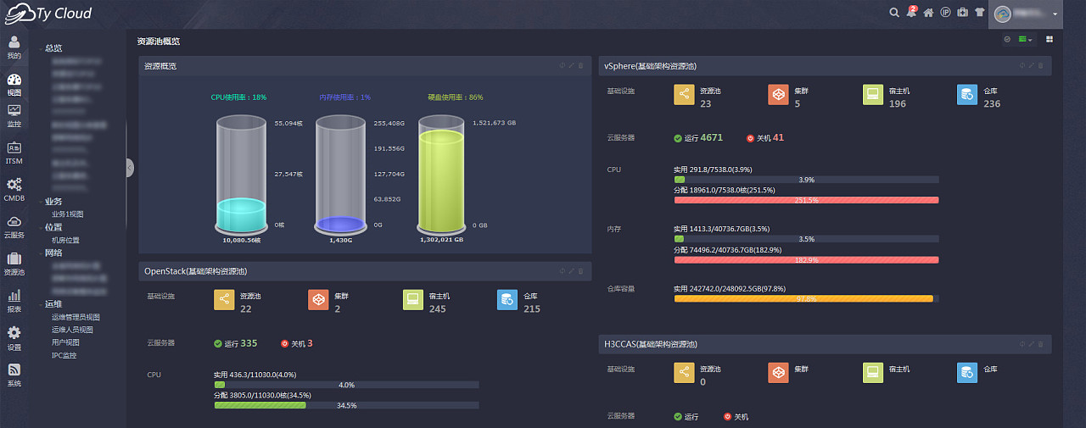Click OpenStack running servers count 335

pyautogui.click(x=249, y=343)
